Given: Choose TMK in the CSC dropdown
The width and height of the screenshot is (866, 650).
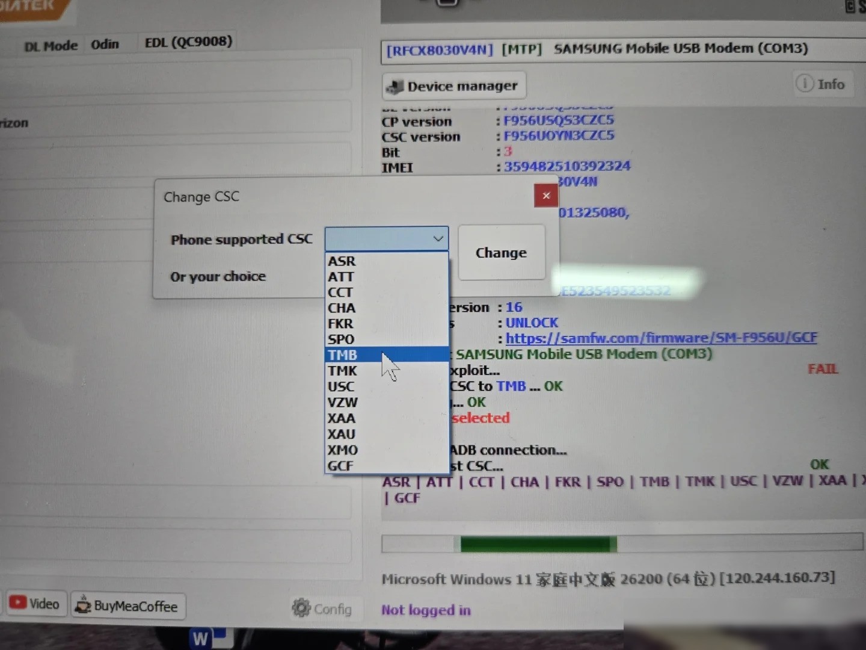Looking at the screenshot, I should (x=387, y=371).
